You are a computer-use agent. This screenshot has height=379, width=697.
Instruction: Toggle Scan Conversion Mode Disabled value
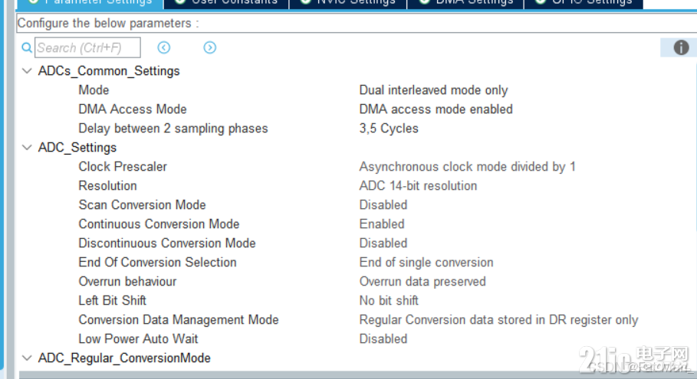click(383, 204)
